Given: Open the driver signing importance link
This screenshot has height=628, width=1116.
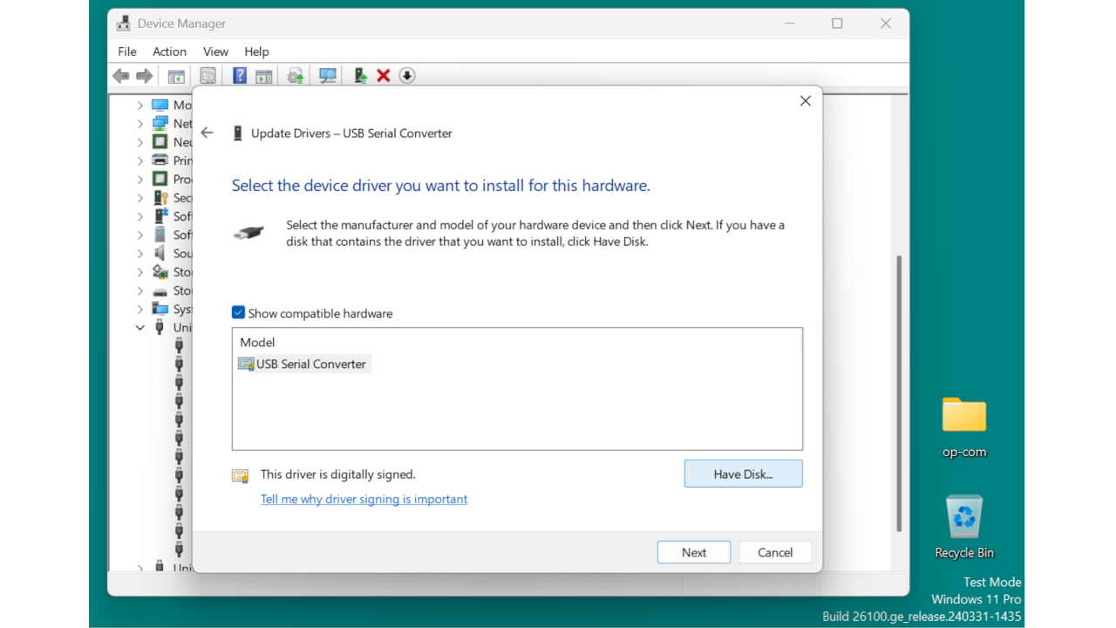Looking at the screenshot, I should 364,499.
